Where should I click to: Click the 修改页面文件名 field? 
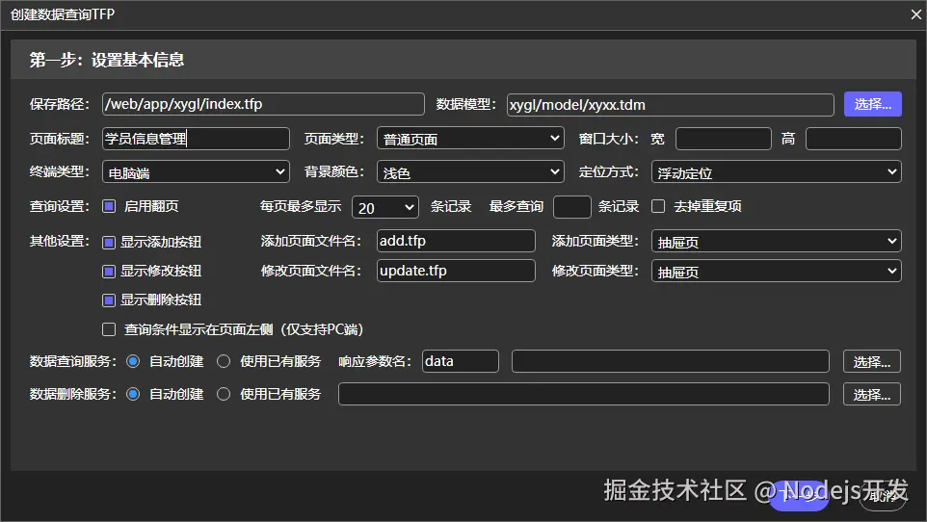tap(456, 271)
